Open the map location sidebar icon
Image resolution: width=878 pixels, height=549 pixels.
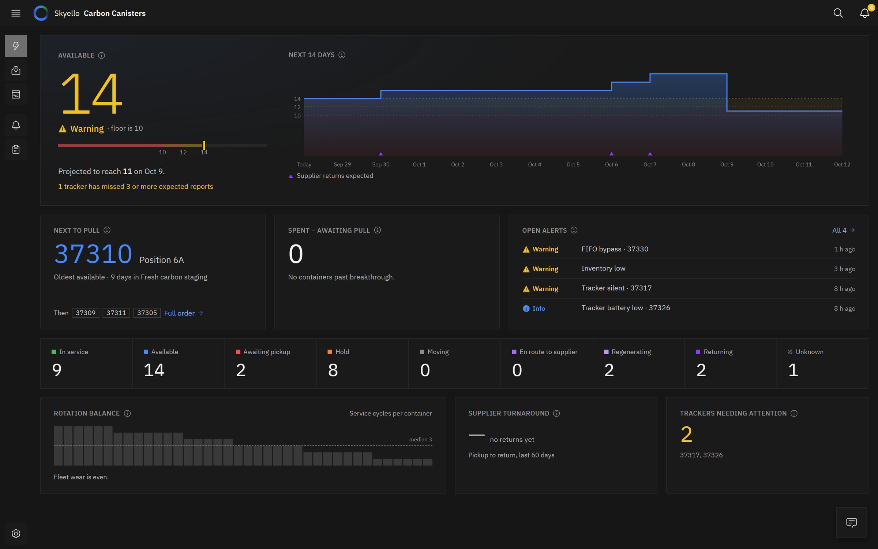[16, 70]
